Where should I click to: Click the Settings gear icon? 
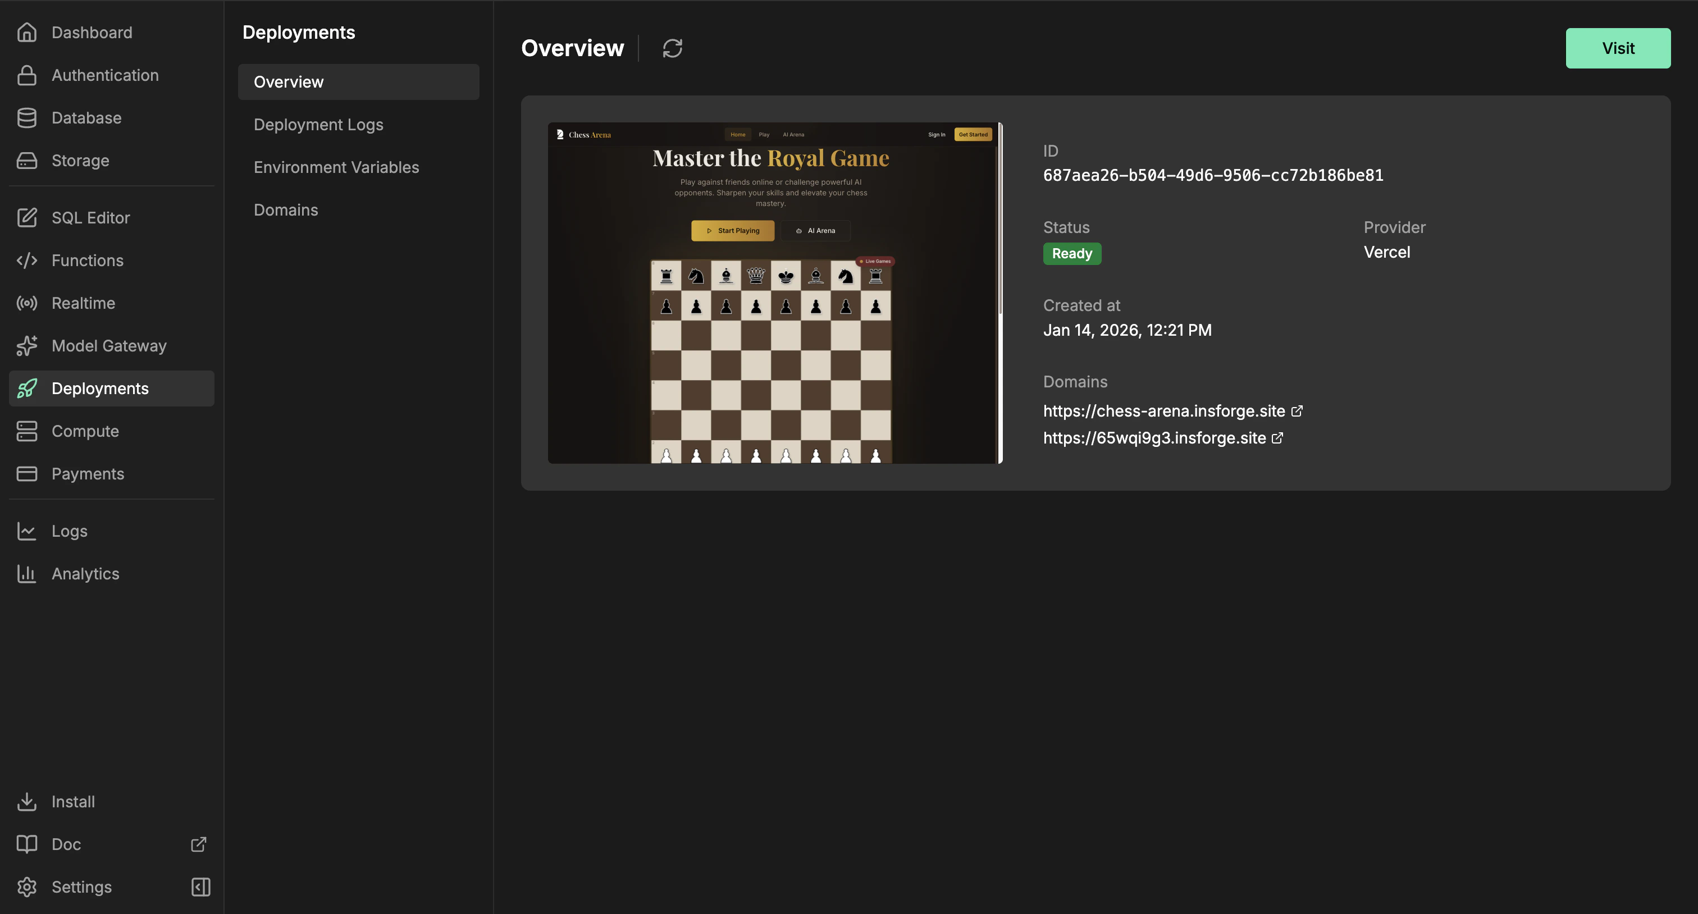pyautogui.click(x=26, y=887)
